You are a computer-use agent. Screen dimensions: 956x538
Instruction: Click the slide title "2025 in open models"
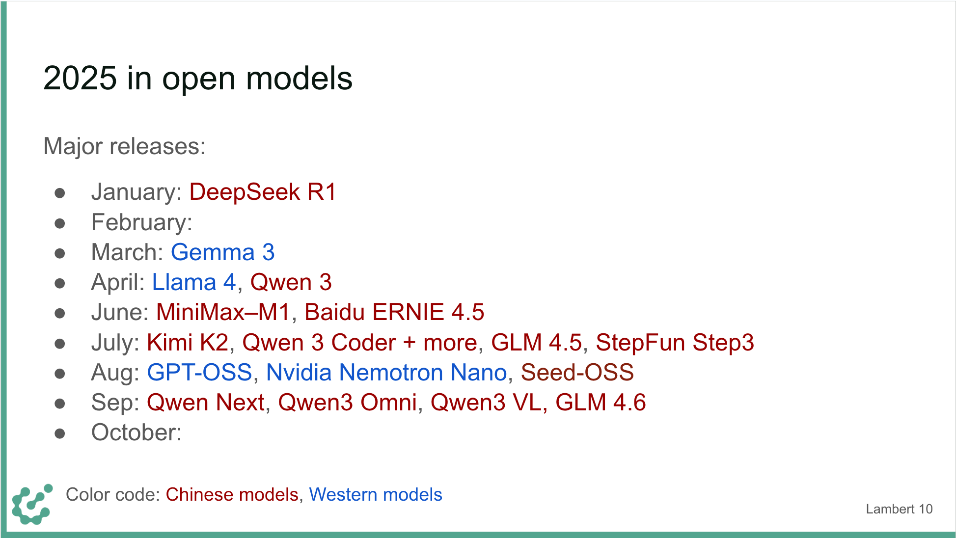(x=197, y=79)
